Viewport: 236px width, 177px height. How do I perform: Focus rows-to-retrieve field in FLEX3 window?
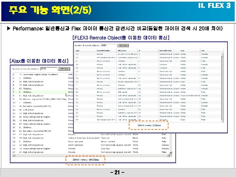(x=108, y=45)
